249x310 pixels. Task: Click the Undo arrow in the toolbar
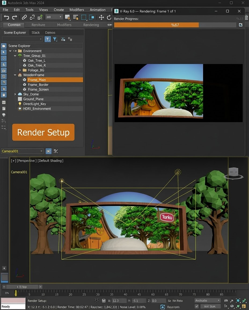pos(6,17)
